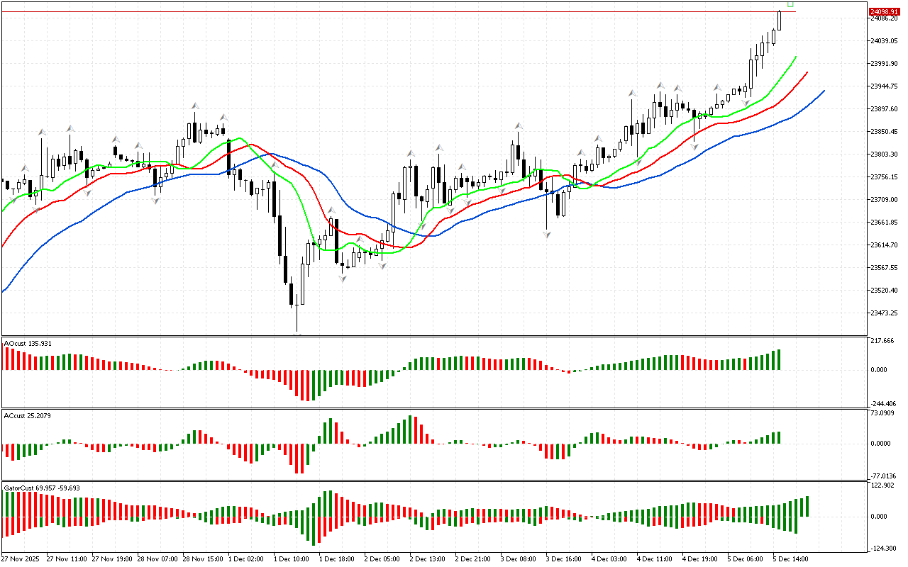This screenshot has width=908, height=567.
Task: Click the small green square marker at top
Action: pyautogui.click(x=790, y=4)
